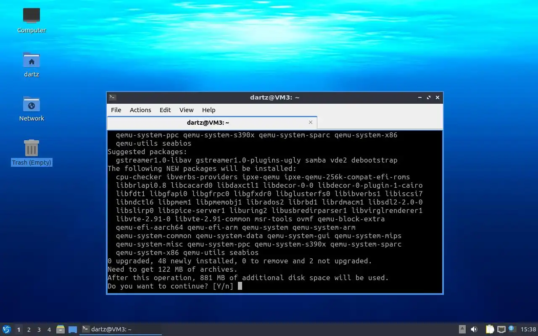Open the wired network tray icon
538x336 pixels.
click(501, 329)
